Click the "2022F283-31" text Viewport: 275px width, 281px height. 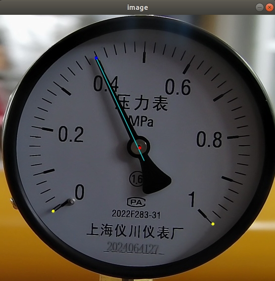coord(136,214)
